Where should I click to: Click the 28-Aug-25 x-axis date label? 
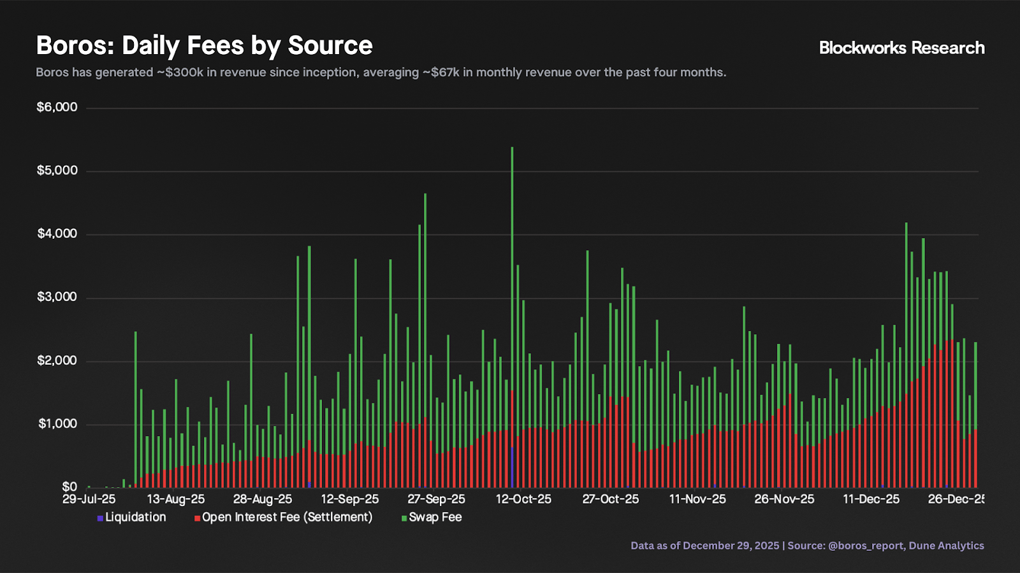point(263,499)
